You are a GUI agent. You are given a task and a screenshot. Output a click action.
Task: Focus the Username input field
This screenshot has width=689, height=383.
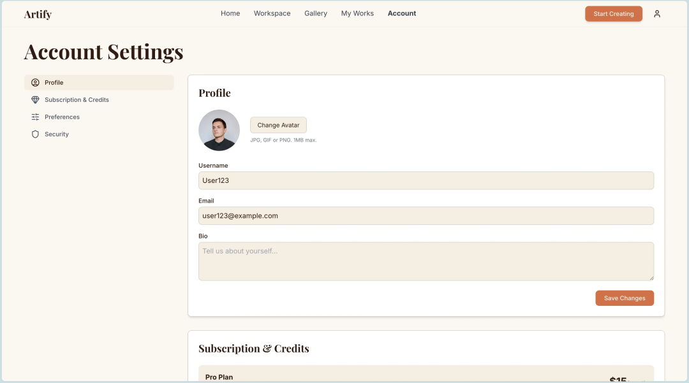(x=426, y=180)
